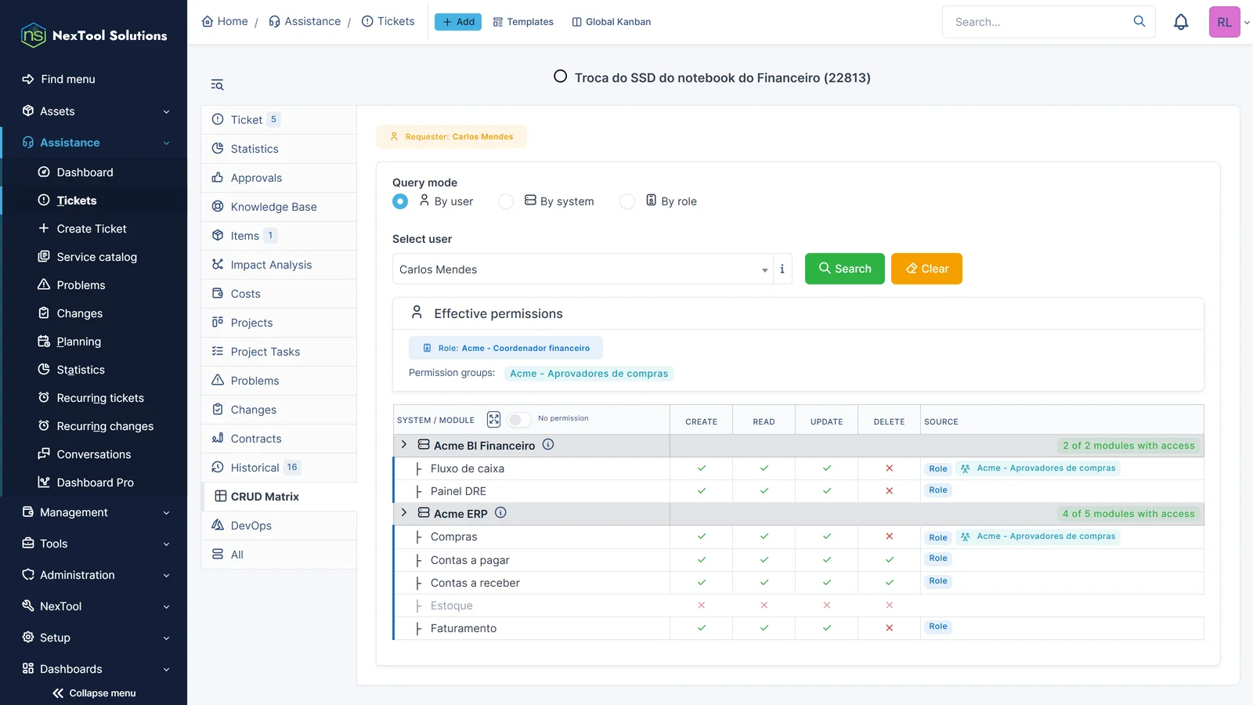Switch to the DevOps tab

pos(279,526)
